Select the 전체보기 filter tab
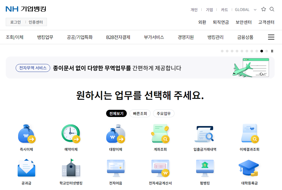 116,113
